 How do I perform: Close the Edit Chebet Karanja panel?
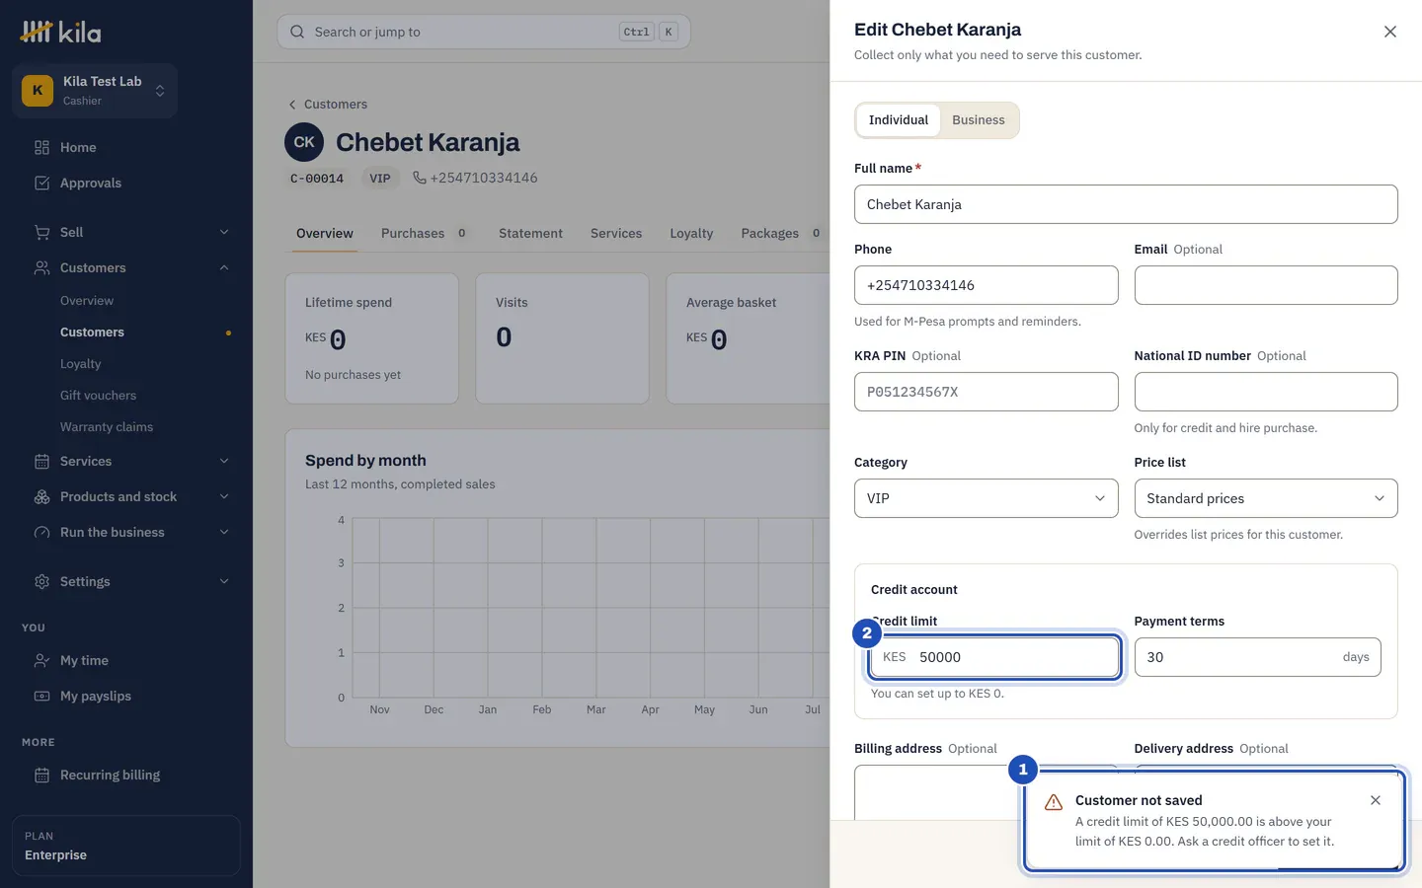click(x=1390, y=32)
